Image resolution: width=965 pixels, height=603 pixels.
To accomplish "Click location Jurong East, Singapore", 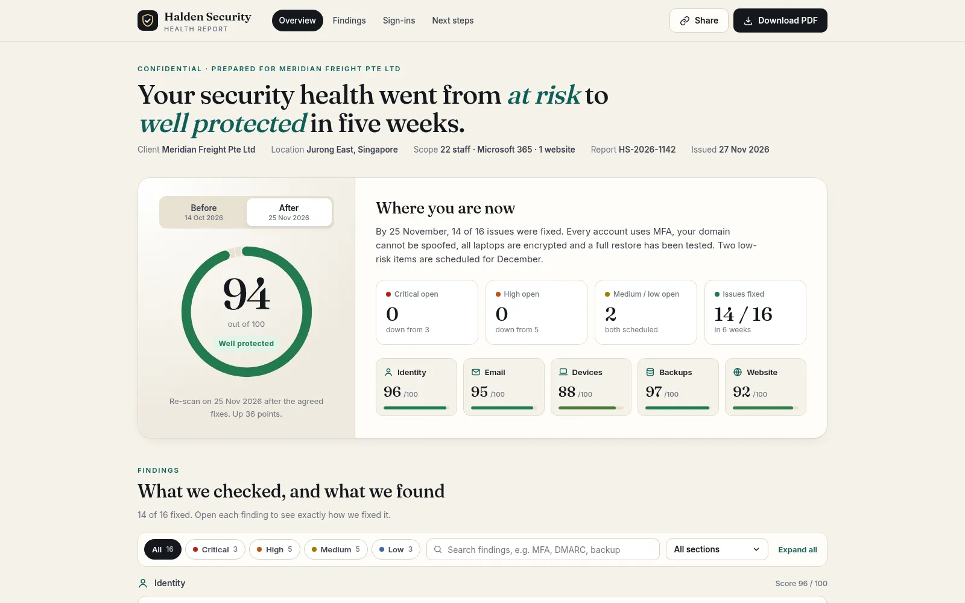I will click(352, 150).
